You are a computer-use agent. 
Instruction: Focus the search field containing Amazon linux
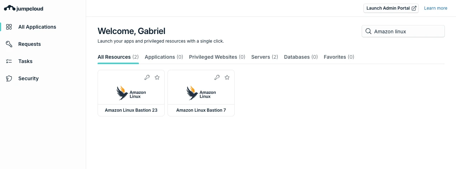[x=403, y=31]
